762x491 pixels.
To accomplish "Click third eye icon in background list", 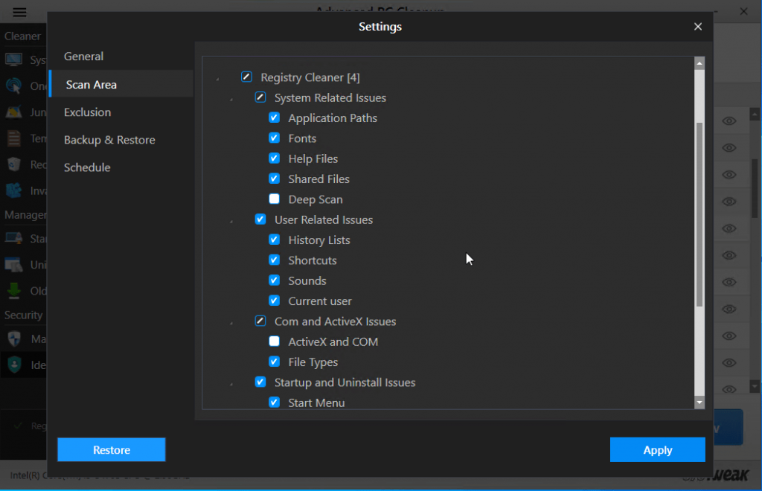I will coord(729,175).
